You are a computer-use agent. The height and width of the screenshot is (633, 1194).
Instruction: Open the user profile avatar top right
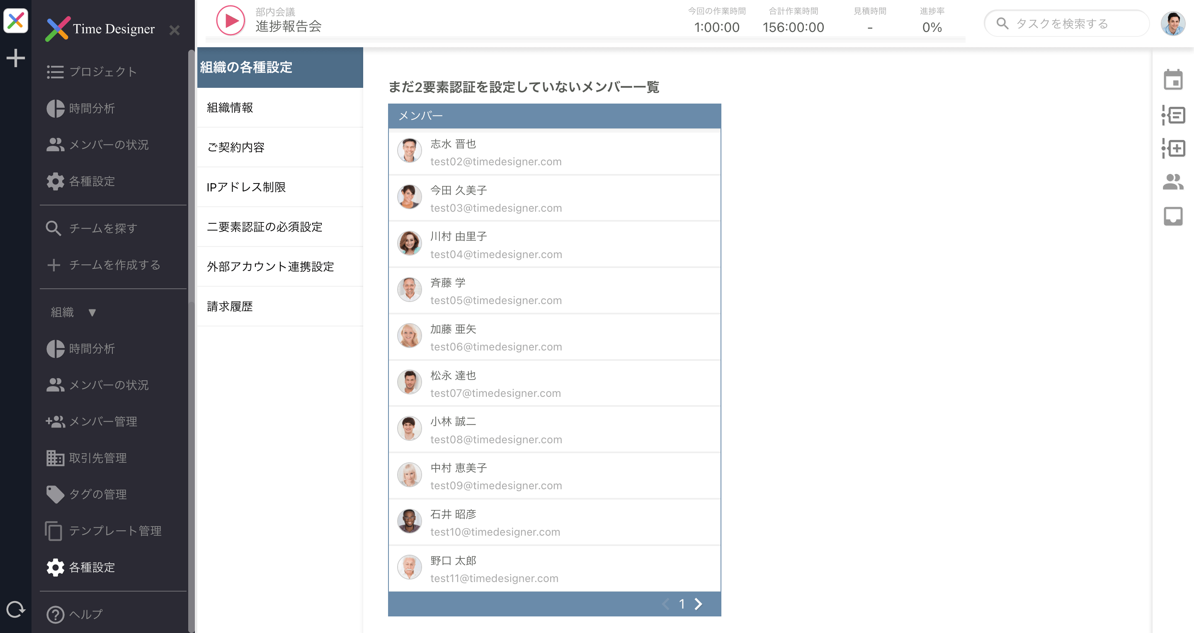pyautogui.click(x=1173, y=24)
